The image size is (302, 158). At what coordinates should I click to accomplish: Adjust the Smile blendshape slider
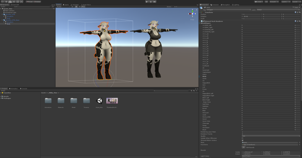coord(268,78)
